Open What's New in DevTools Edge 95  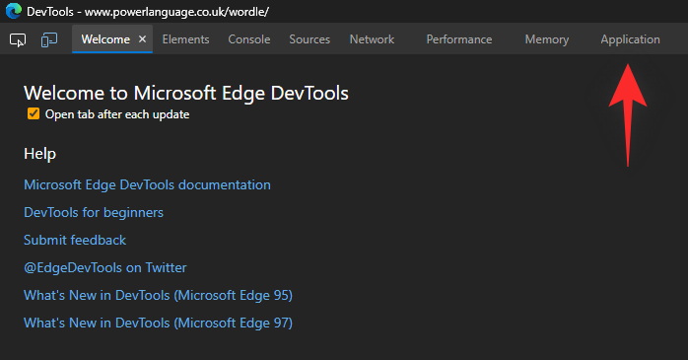pyautogui.click(x=158, y=295)
